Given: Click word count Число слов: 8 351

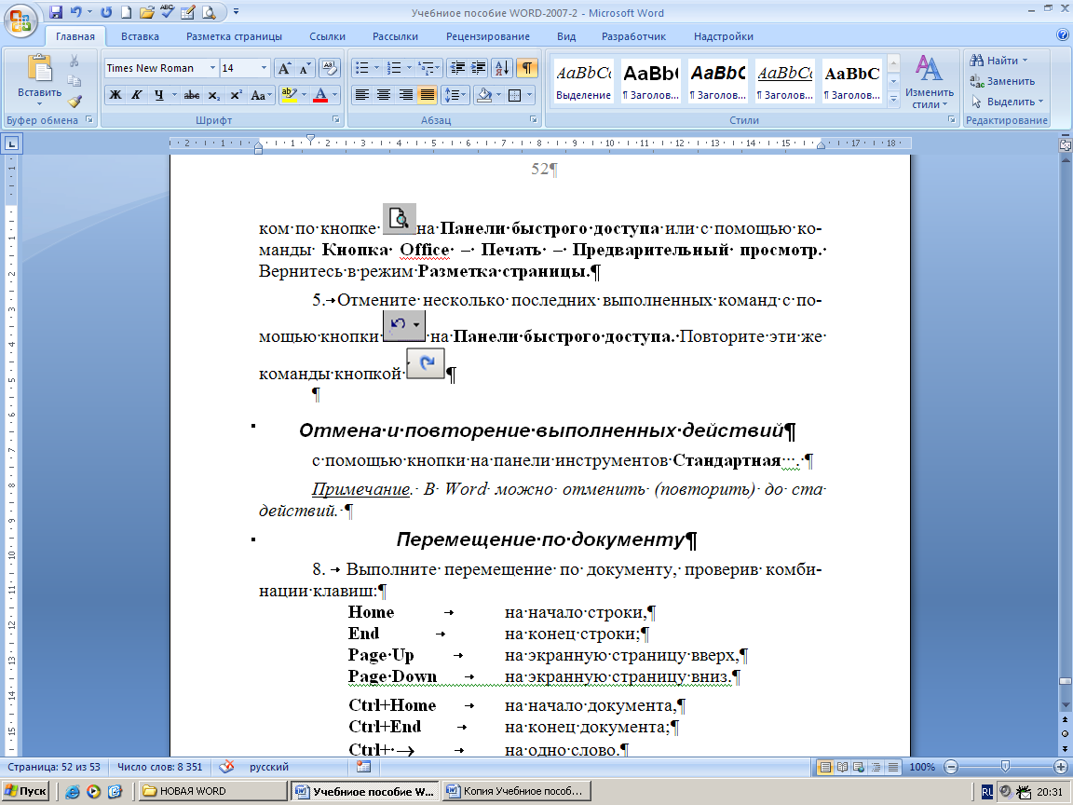Looking at the screenshot, I should [x=159, y=767].
